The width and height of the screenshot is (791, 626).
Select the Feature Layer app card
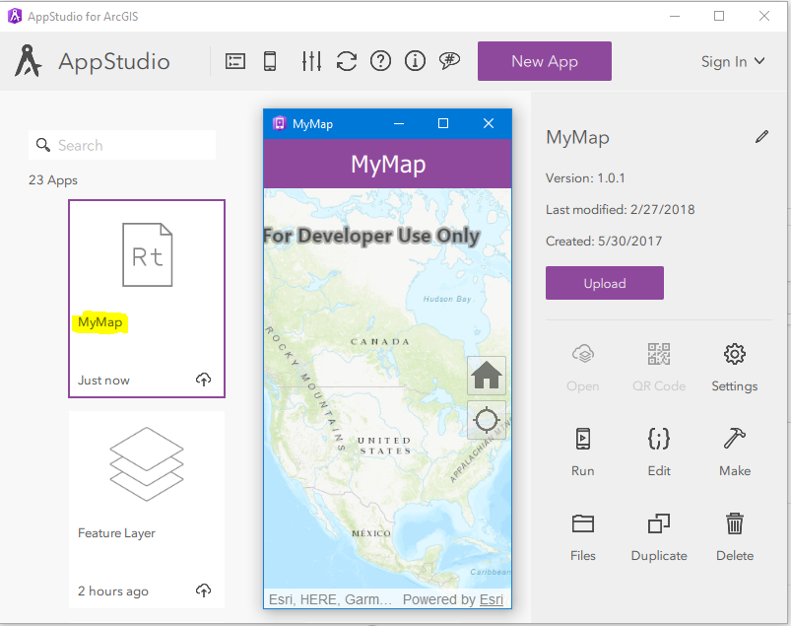pos(147,510)
